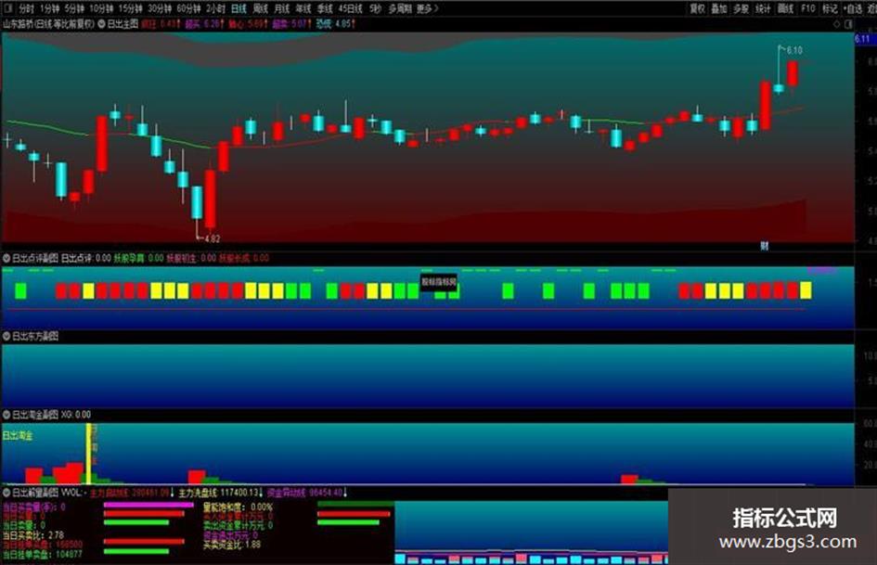The width and height of the screenshot is (877, 565).
Task: Open the 日出东方副图 indicator circle icon
Action: 6,336
